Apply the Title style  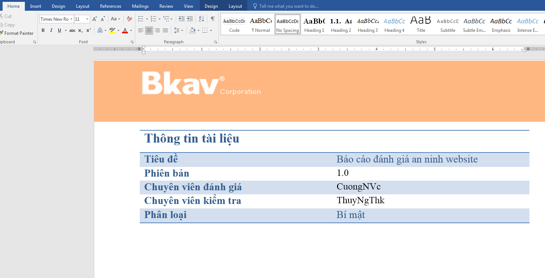click(421, 24)
